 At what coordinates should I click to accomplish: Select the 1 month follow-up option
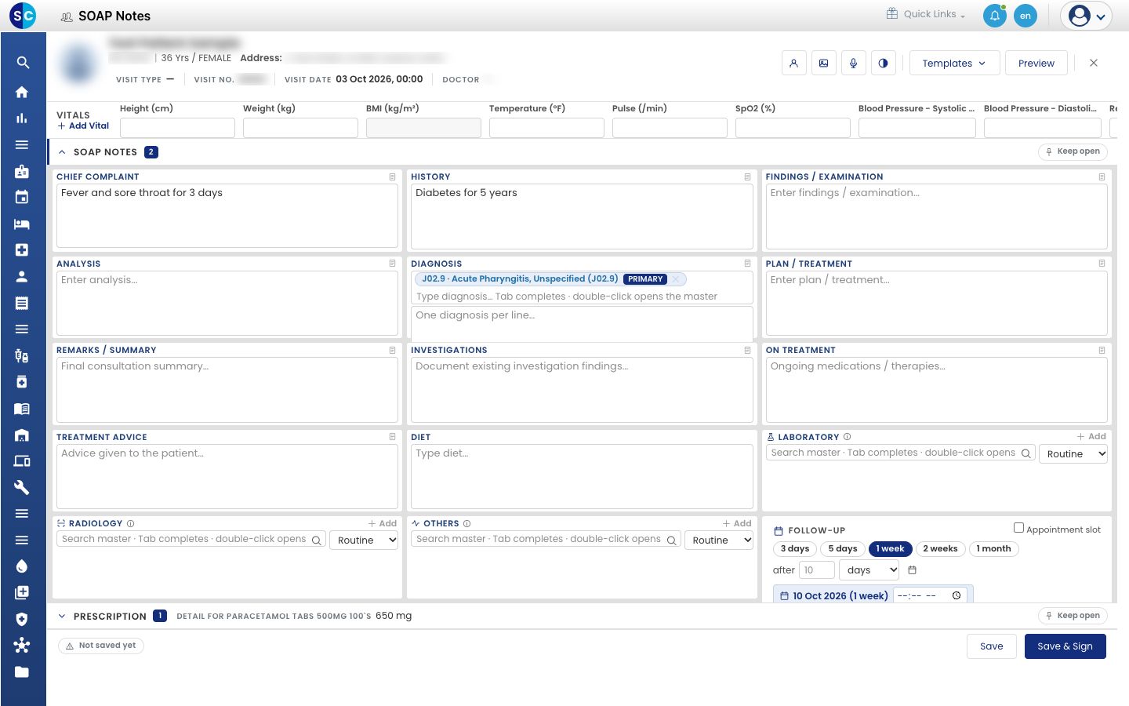993,549
